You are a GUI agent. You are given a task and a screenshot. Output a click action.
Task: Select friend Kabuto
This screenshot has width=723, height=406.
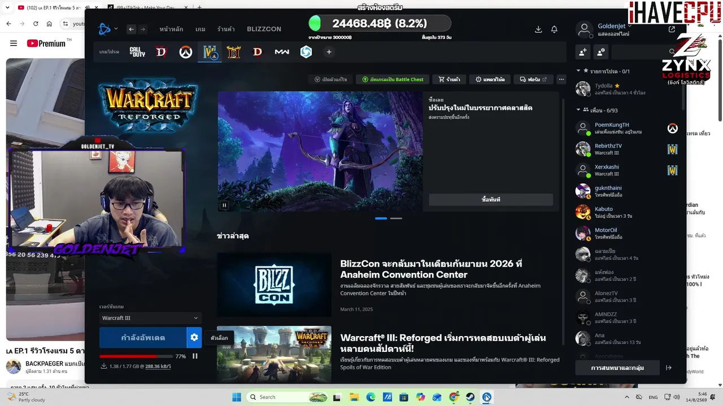(626, 212)
